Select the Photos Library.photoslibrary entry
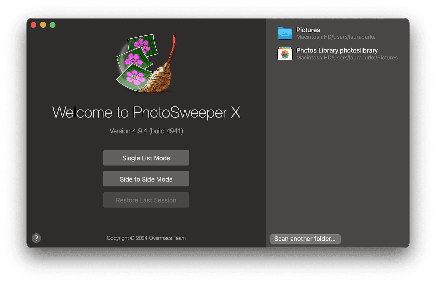Viewport: 436px width, 283px height. click(x=337, y=54)
